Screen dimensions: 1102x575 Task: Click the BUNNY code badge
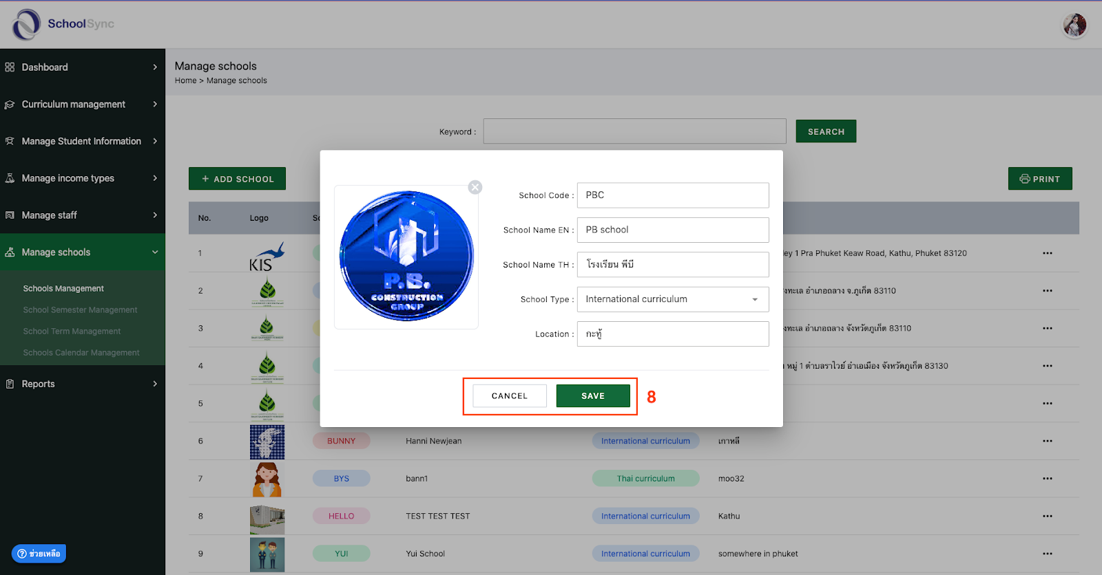coord(342,441)
